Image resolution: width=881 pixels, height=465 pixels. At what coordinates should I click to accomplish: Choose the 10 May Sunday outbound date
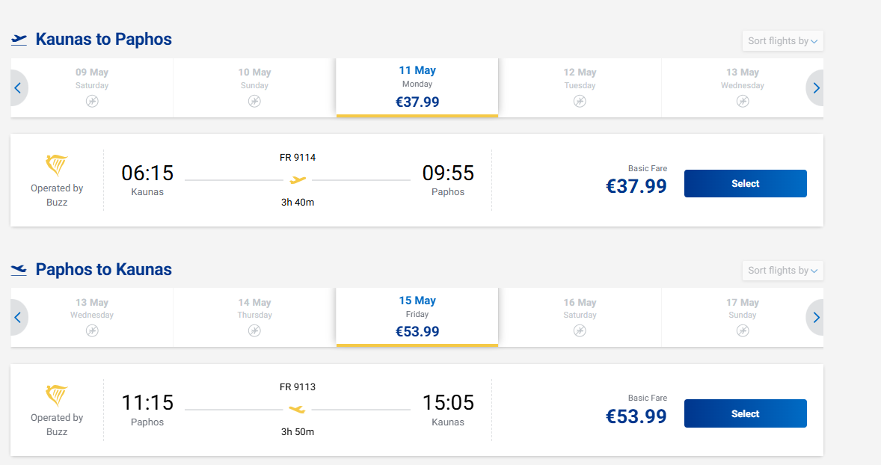(254, 87)
